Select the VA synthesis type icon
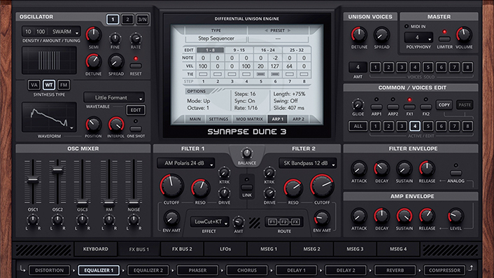Screen dimensions: 494x278 coord(34,85)
